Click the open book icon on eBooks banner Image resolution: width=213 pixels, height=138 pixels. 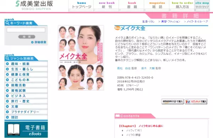point(13,130)
